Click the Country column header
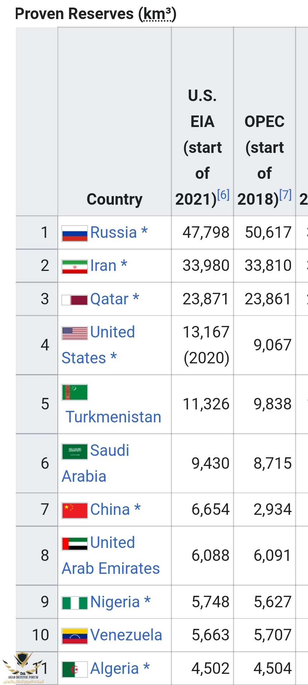The width and height of the screenshot is (308, 685). pos(115,199)
